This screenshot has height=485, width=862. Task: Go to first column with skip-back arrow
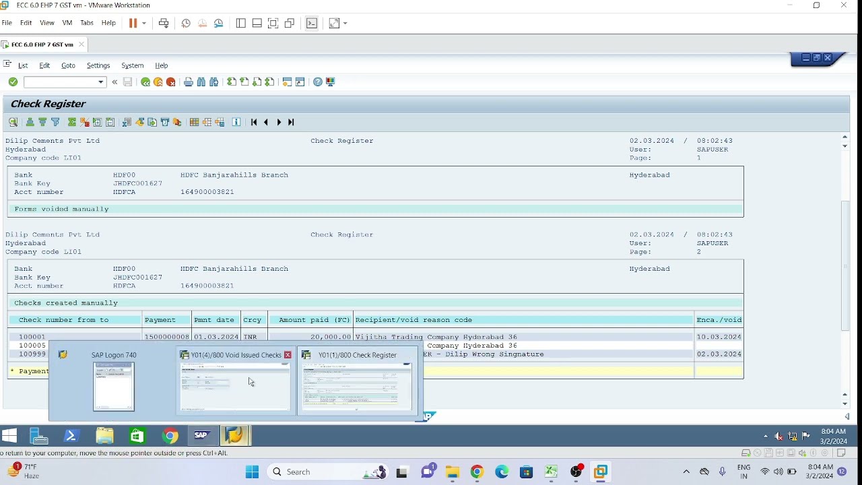tap(254, 123)
